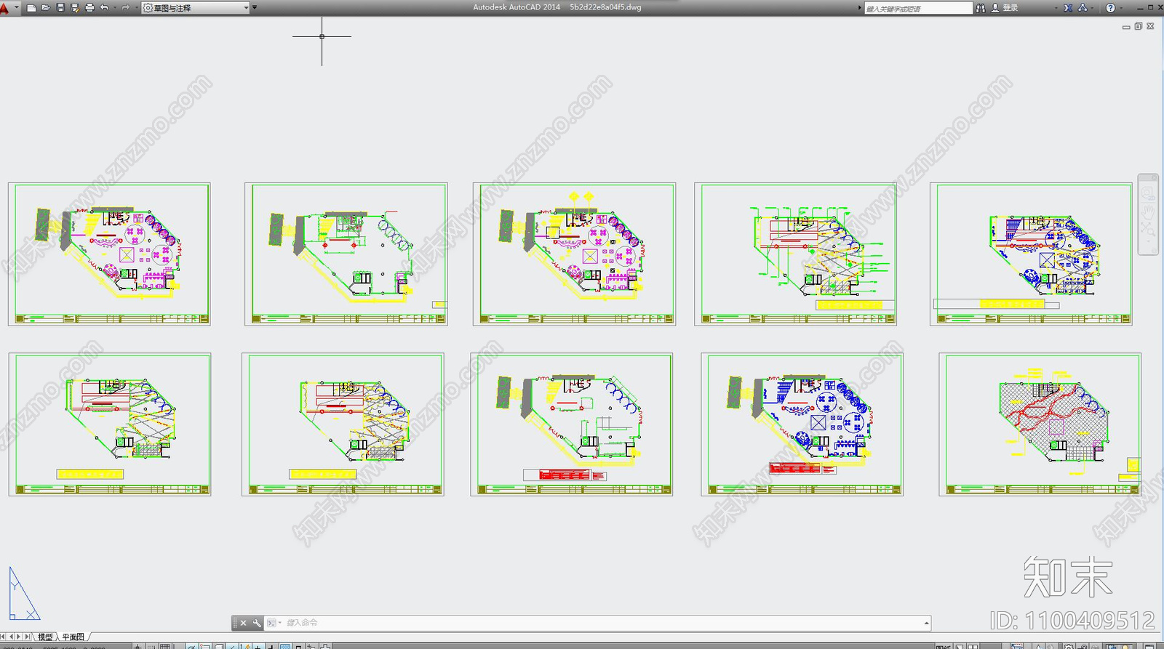Go to the first layout tab arrow
This screenshot has width=1164, height=649.
click(4, 637)
